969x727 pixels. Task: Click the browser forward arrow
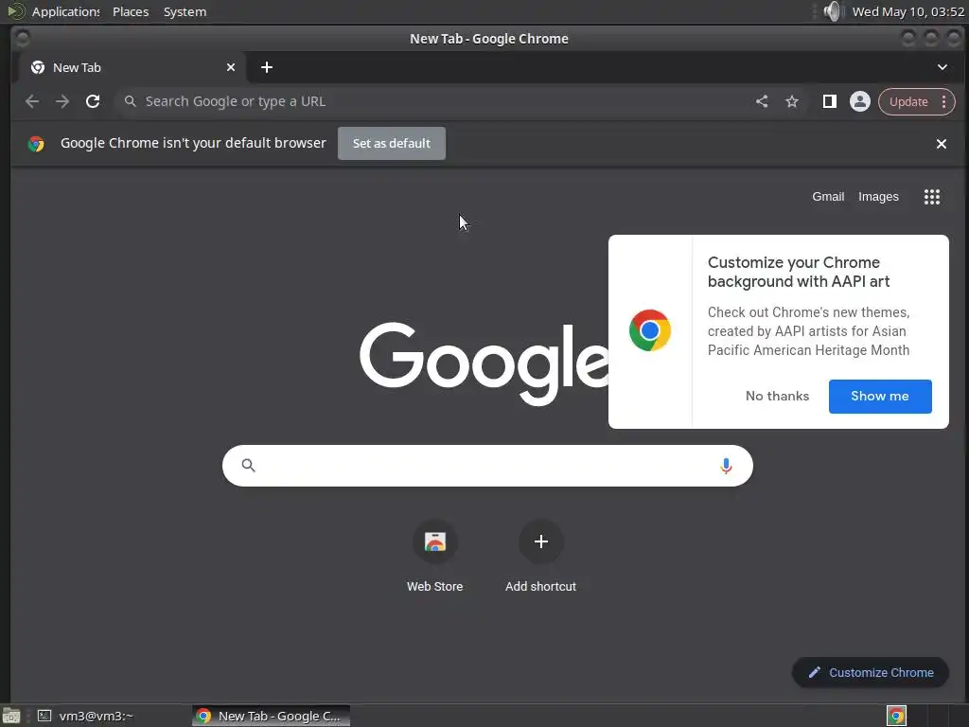pos(62,101)
